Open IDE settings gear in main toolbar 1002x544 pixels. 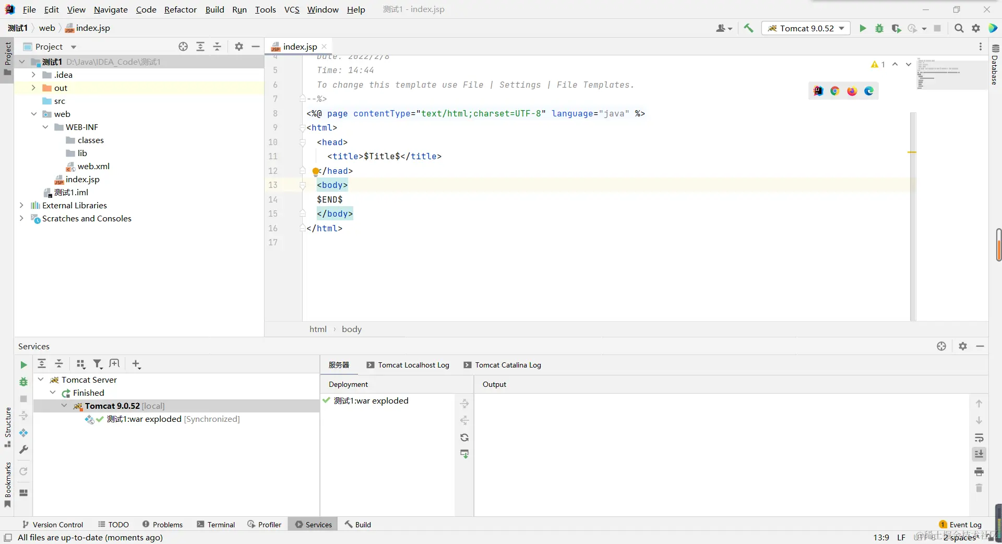(976, 28)
